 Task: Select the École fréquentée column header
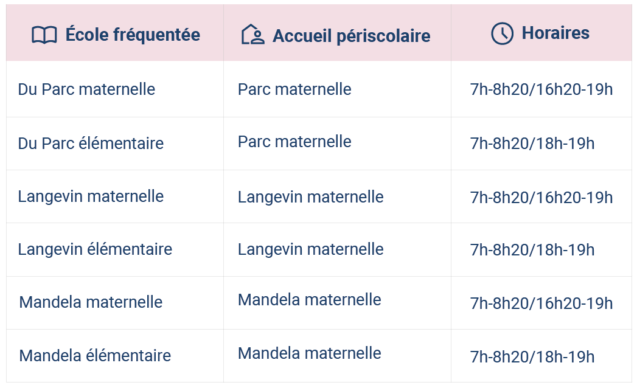133,35
